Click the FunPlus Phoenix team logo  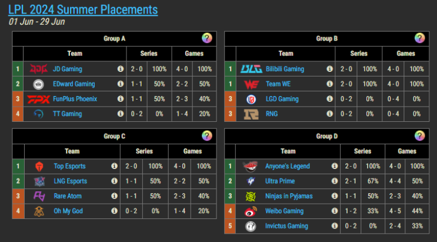[38, 99]
